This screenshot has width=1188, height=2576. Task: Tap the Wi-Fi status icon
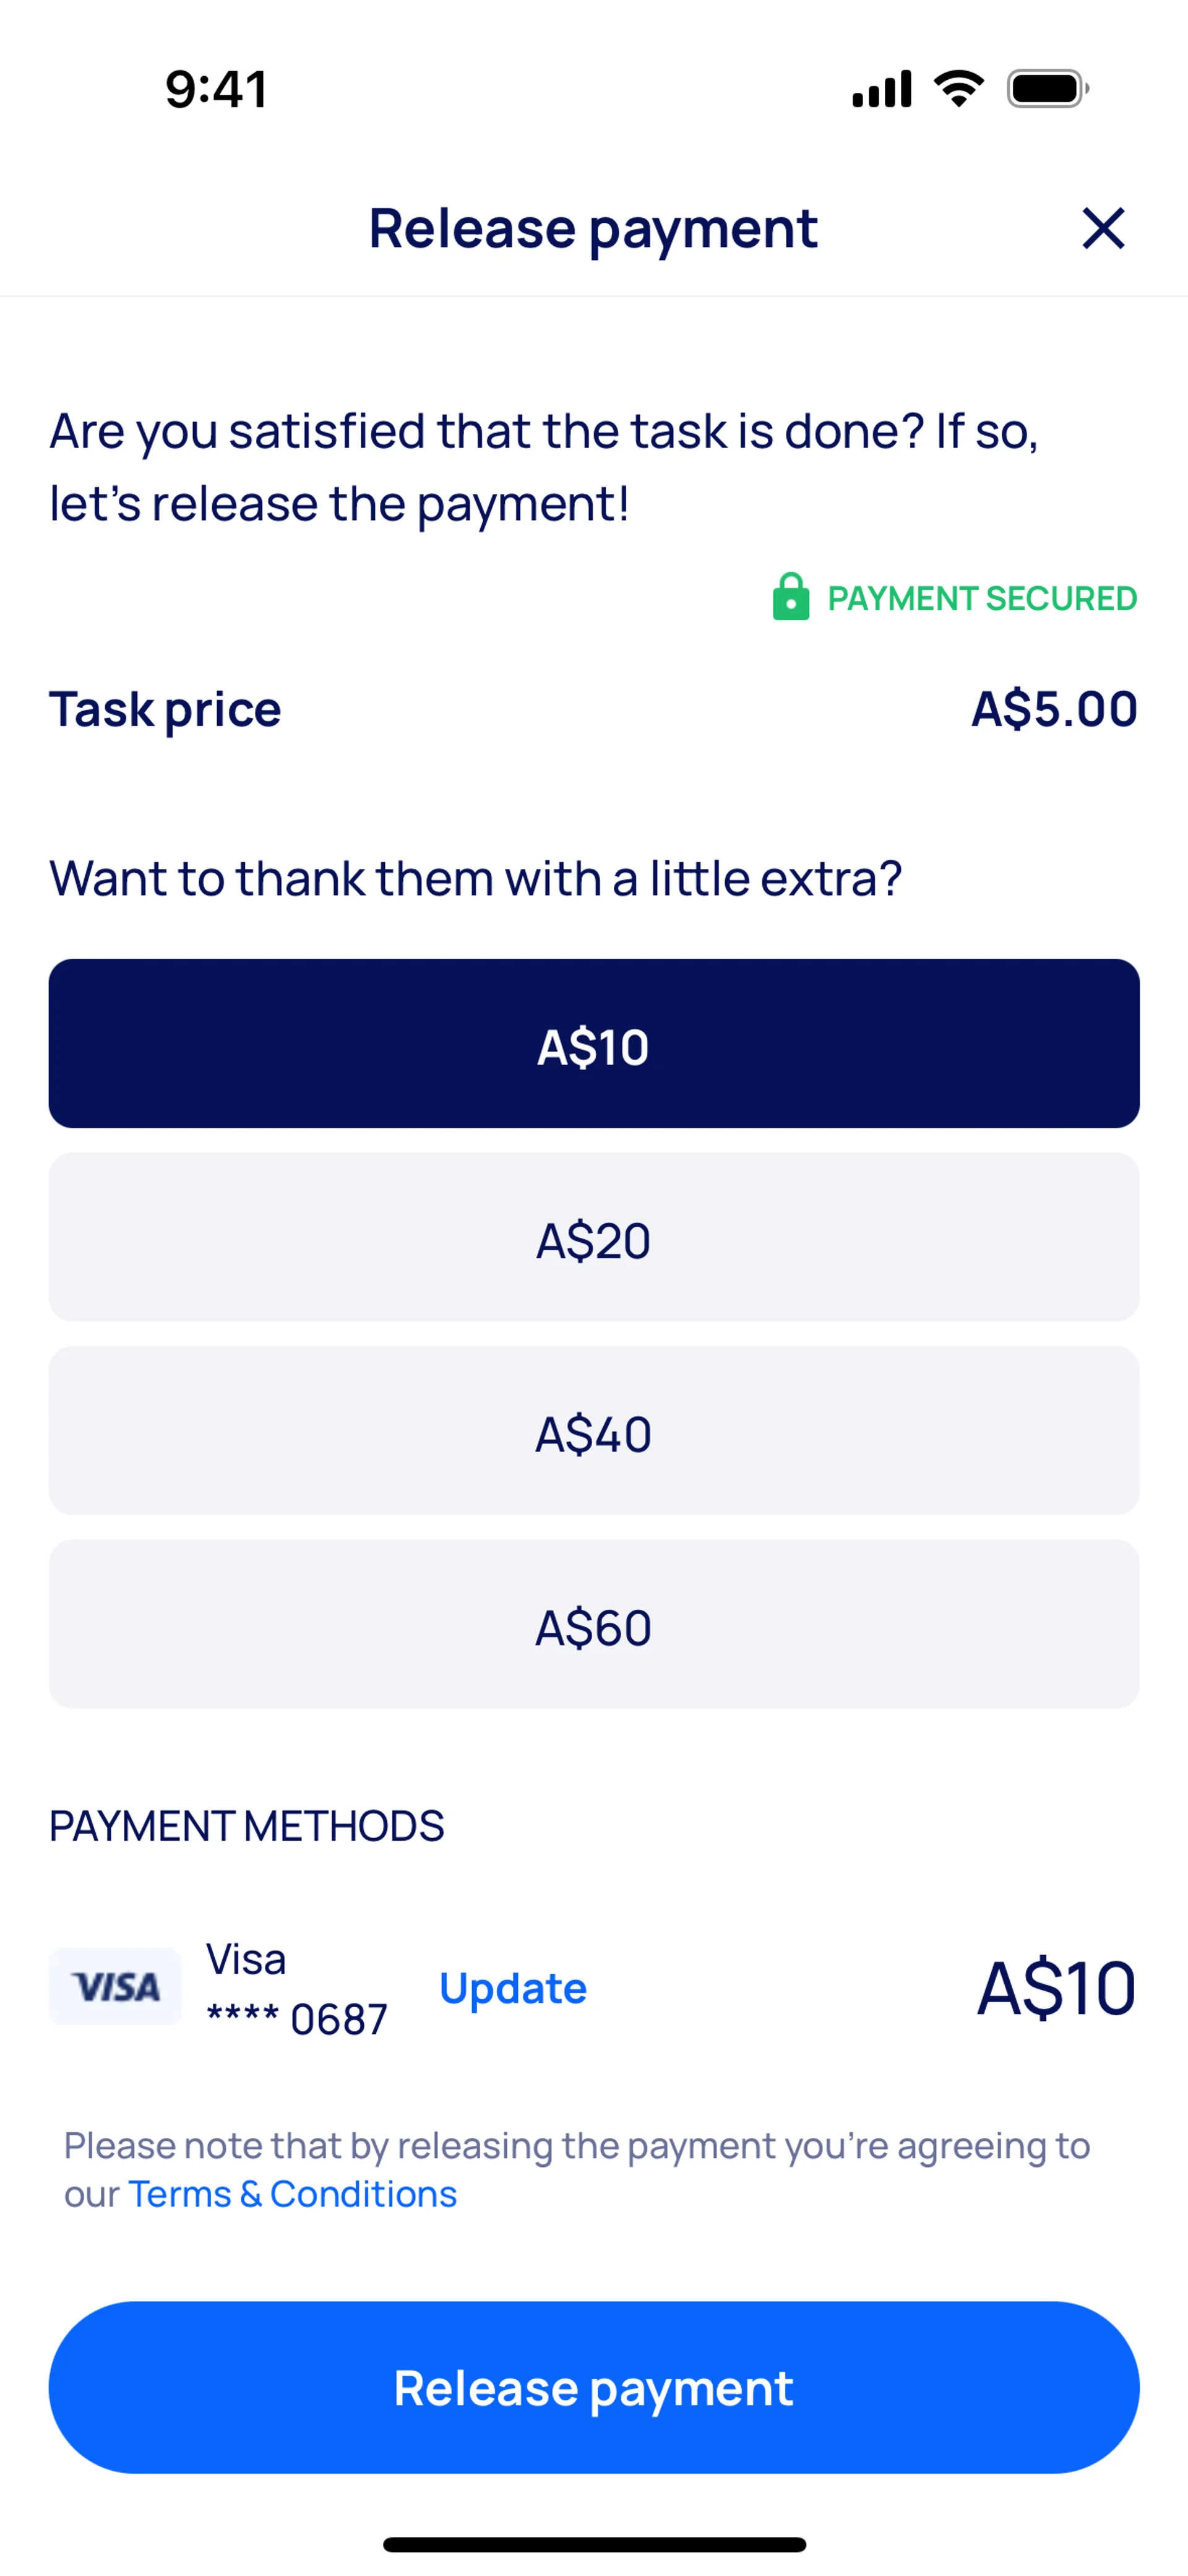coord(958,89)
